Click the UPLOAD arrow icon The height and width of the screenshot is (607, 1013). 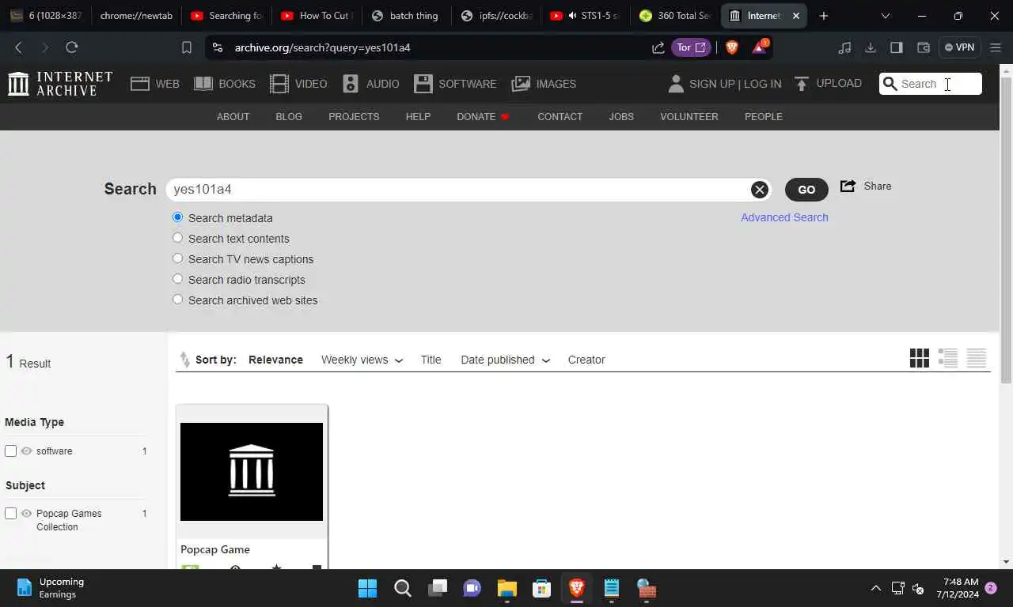coord(802,84)
